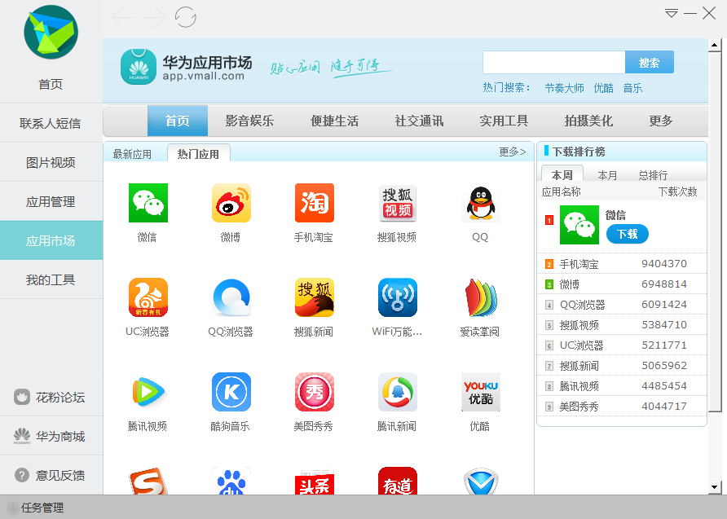Open 华为商城 in sidebar
This screenshot has width=727, height=519.
click(x=51, y=436)
